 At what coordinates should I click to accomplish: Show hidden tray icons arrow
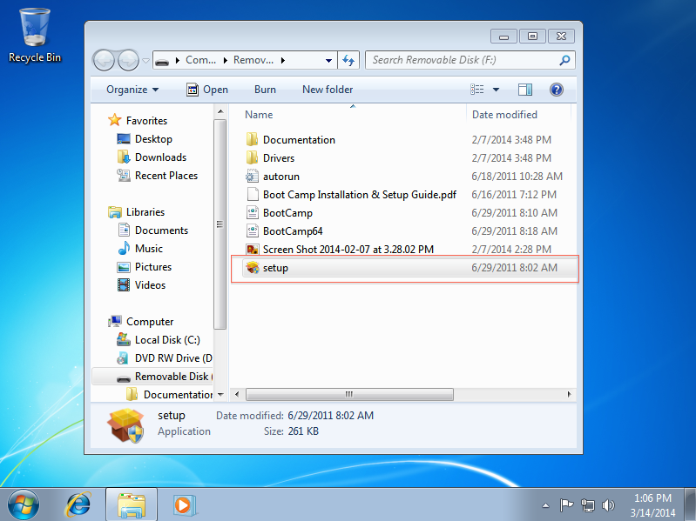[x=545, y=505]
